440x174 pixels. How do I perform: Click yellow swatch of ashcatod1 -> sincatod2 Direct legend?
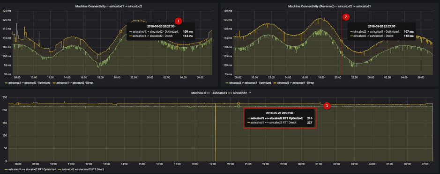click(x=54, y=83)
